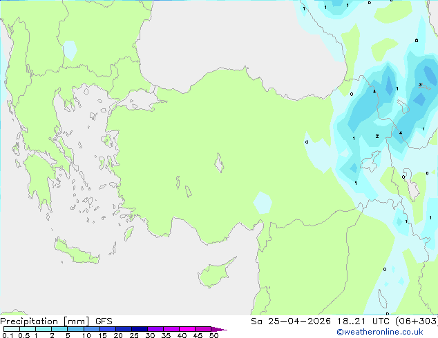Screen dimensions: 438x338
Task: Click the 0.1–0.5 mm palest legend swatch
Action: point(12,329)
